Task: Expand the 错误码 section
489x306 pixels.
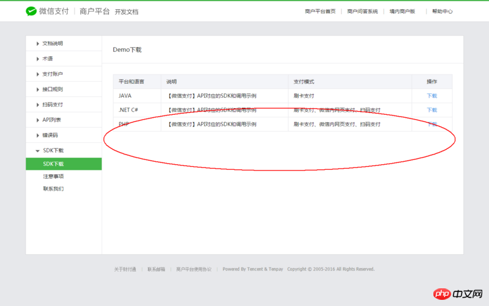Action: (50, 135)
